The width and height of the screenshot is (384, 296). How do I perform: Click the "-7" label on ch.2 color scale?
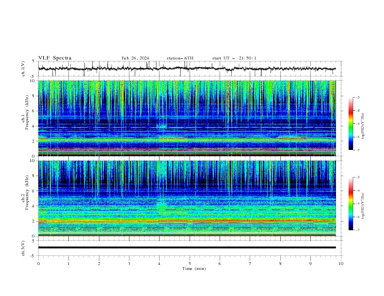click(357, 230)
